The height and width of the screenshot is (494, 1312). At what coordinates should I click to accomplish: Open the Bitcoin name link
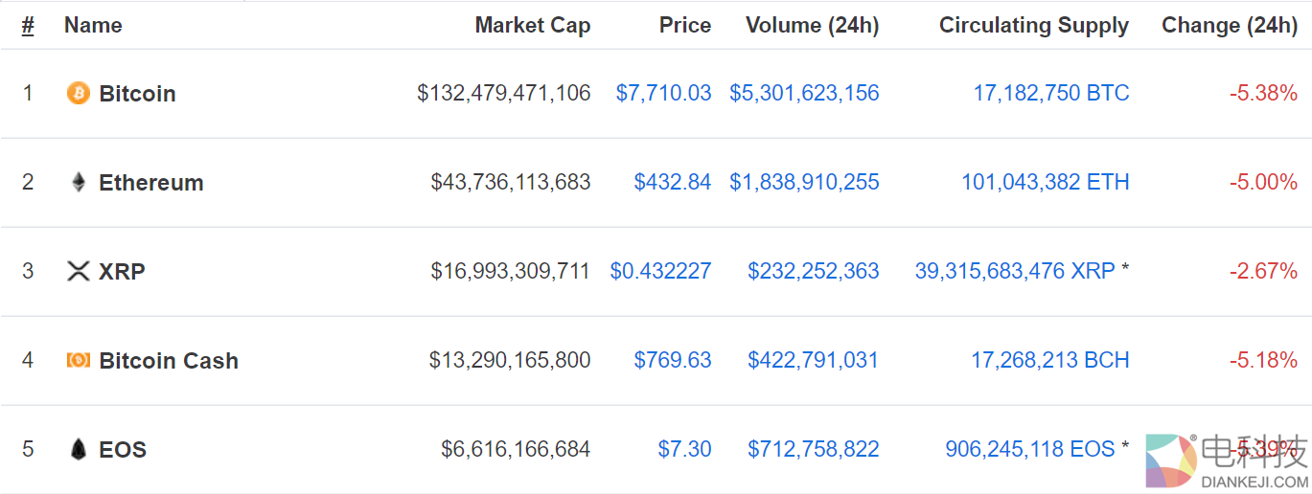(x=137, y=94)
